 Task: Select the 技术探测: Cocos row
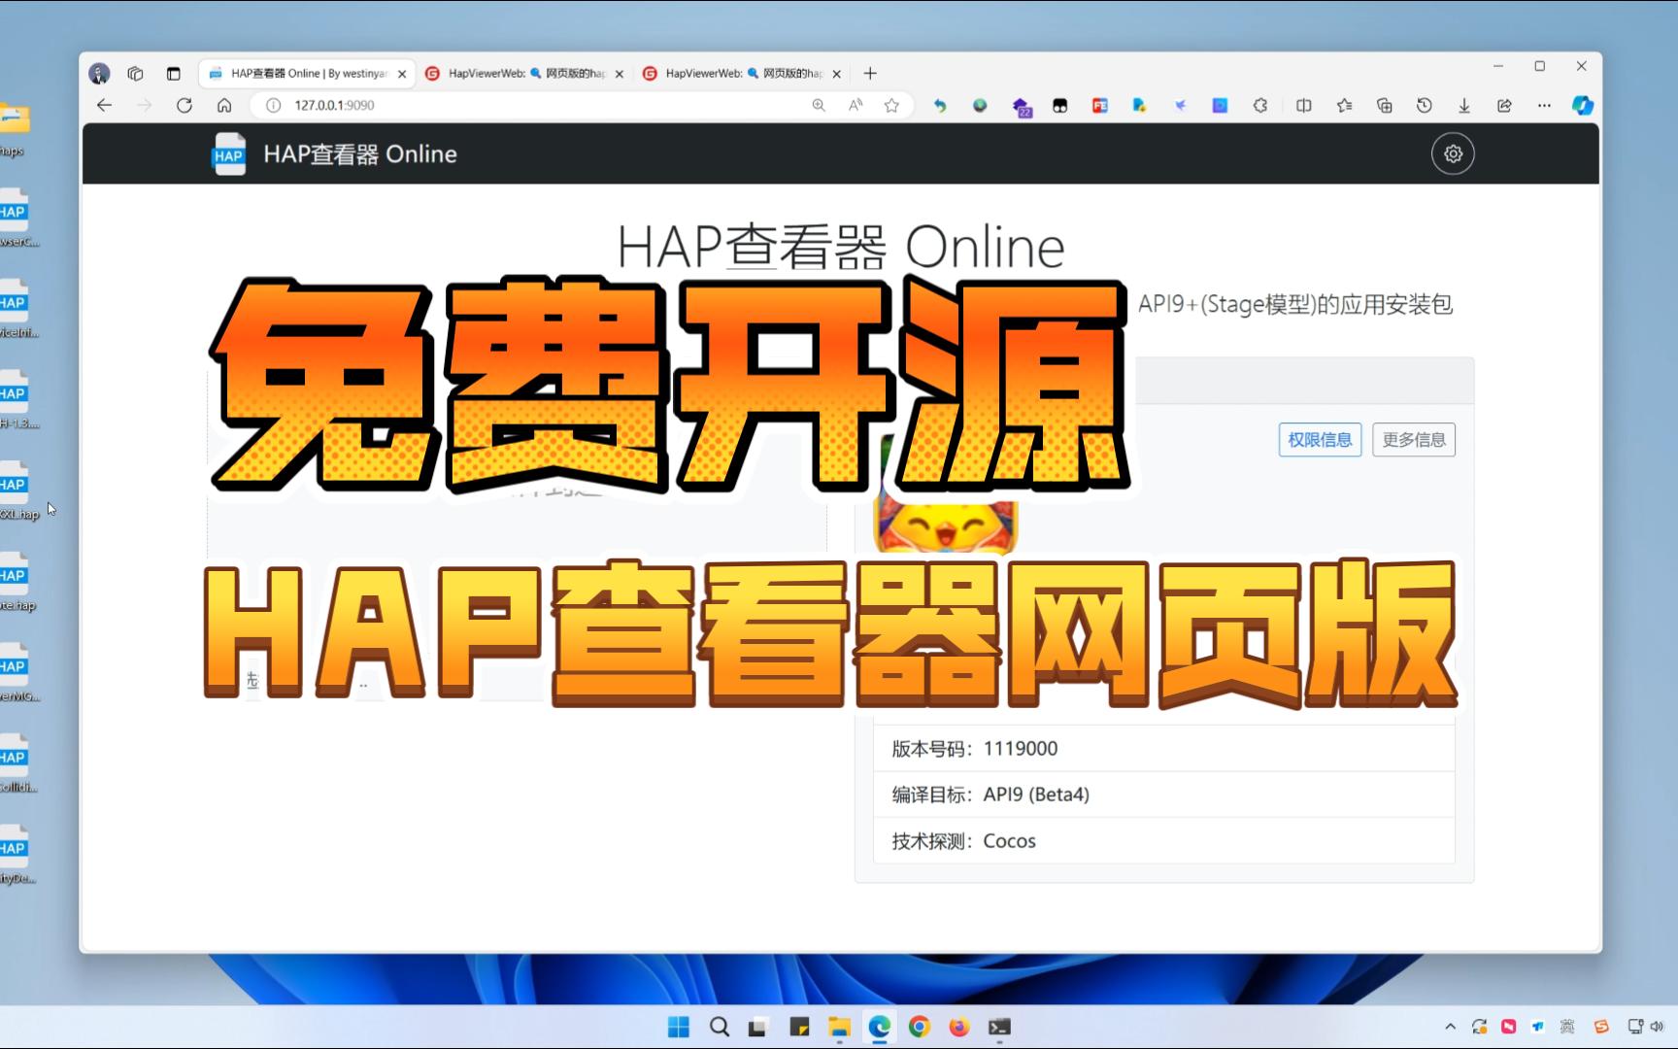pyautogui.click(x=1164, y=840)
